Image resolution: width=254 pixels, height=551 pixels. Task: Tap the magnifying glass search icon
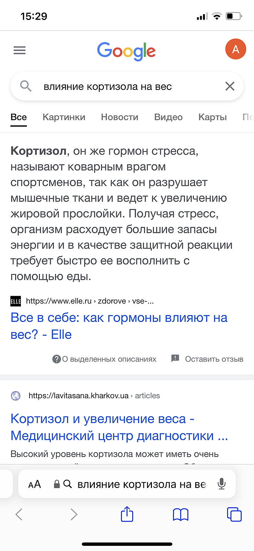click(x=26, y=86)
